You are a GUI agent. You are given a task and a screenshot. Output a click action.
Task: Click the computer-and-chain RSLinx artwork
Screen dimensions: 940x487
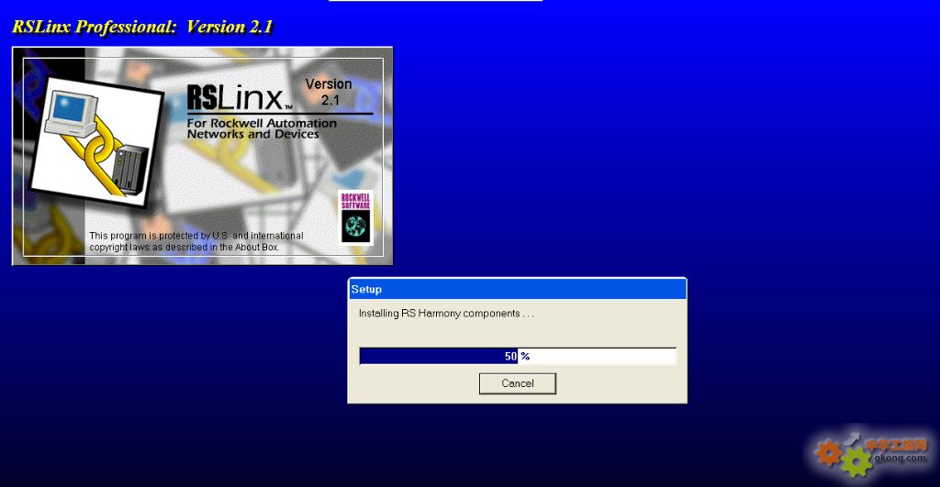coord(96,142)
